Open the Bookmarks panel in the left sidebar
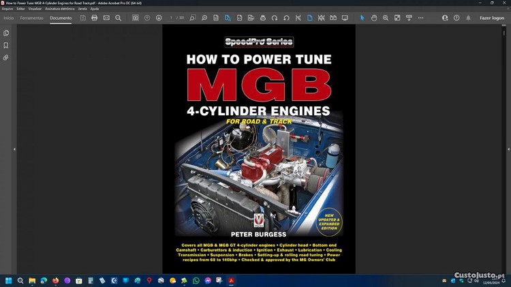The height and width of the screenshot is (287, 511). click(6, 45)
